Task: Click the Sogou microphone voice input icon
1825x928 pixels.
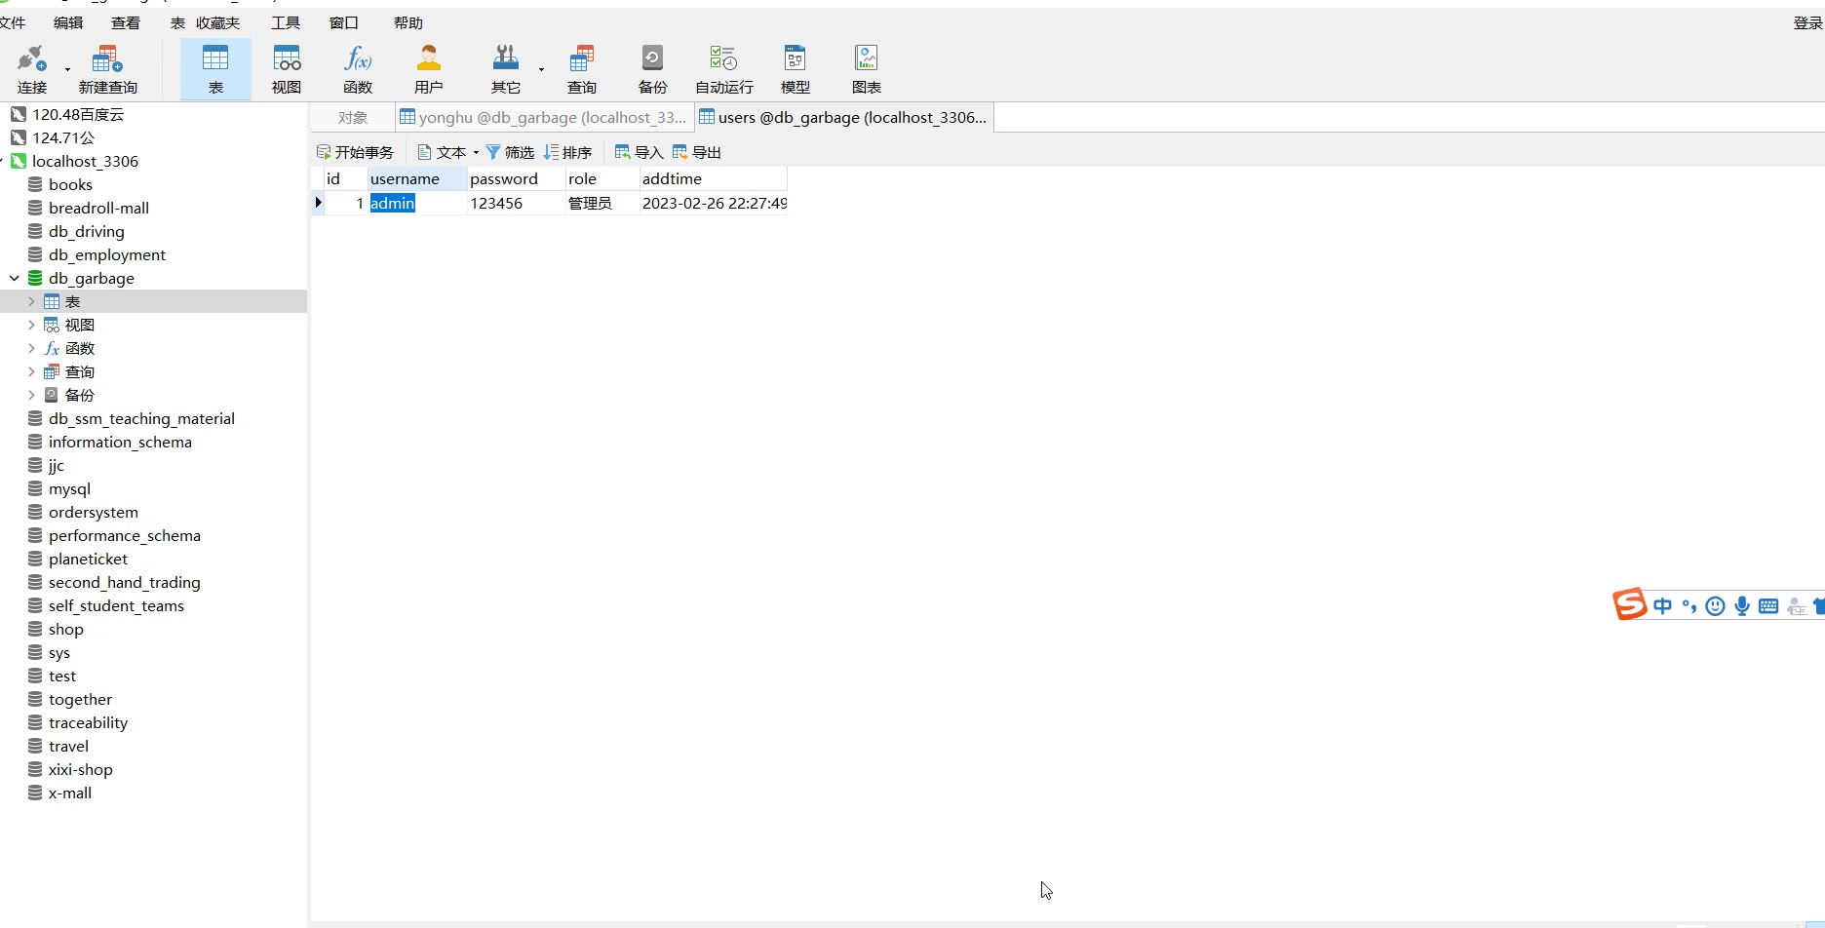Action: tap(1742, 606)
